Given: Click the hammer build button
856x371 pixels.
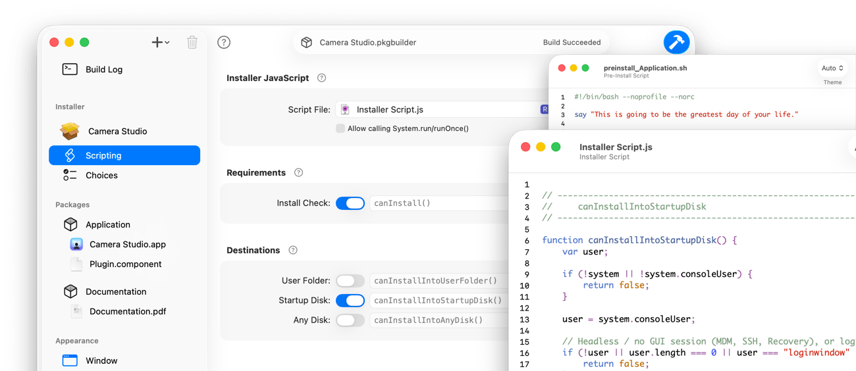Looking at the screenshot, I should coord(676,42).
